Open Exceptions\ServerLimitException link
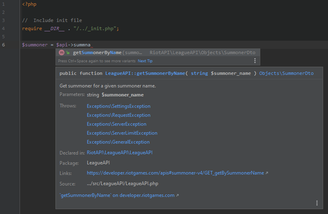The height and width of the screenshot is (214, 328). coord(122,133)
